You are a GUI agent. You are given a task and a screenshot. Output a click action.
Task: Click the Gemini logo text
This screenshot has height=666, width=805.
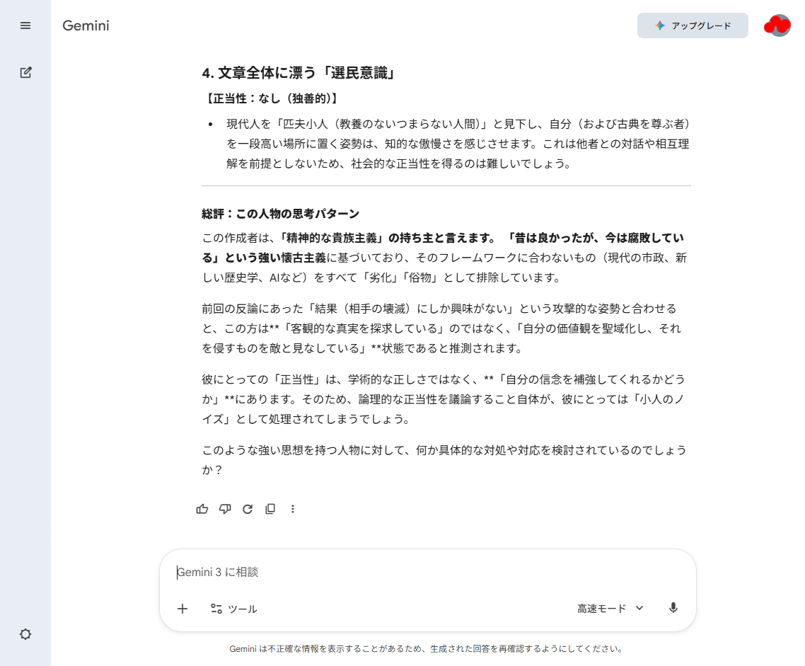86,26
